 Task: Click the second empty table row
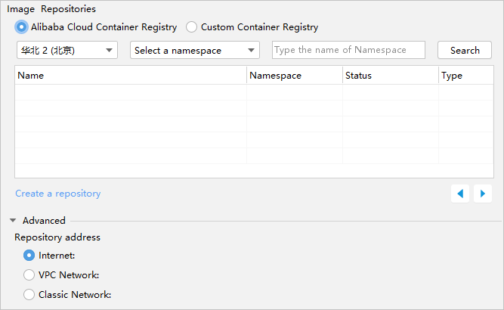pyautogui.click(x=254, y=108)
